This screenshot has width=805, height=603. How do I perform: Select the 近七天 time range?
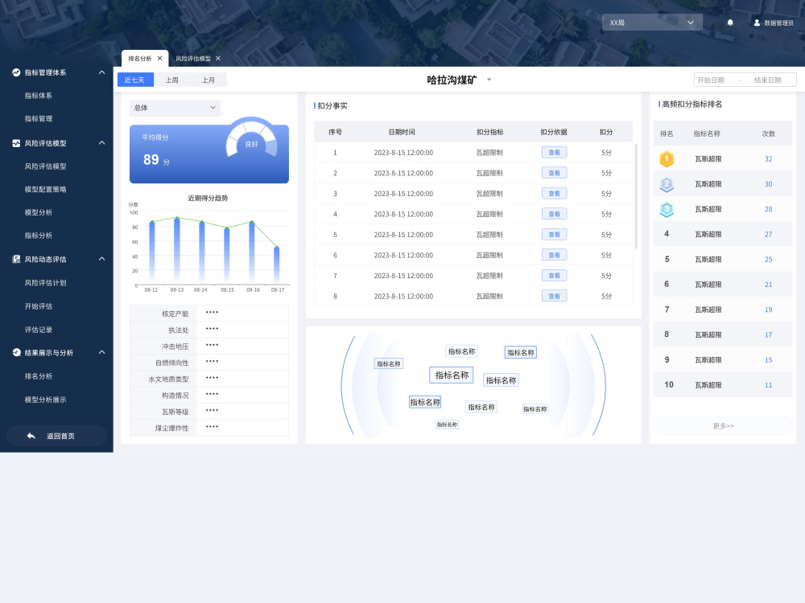(x=135, y=80)
